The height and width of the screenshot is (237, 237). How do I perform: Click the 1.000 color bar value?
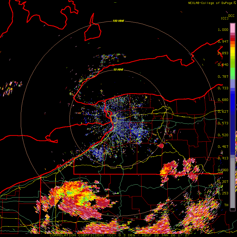pyautogui.click(x=223, y=29)
